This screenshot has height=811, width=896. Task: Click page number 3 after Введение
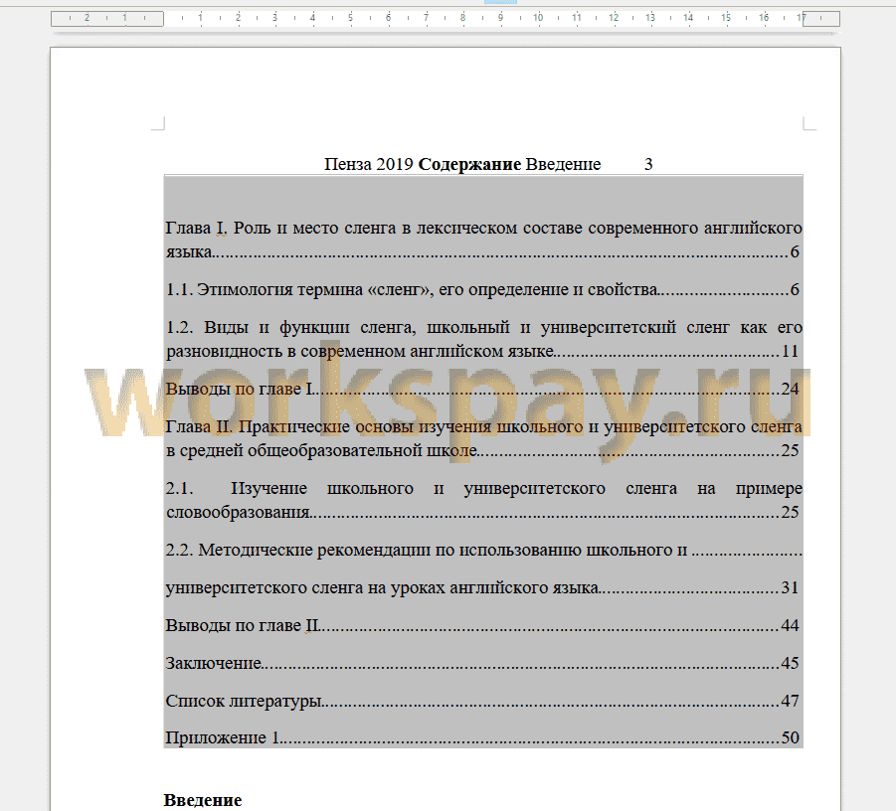(x=648, y=164)
